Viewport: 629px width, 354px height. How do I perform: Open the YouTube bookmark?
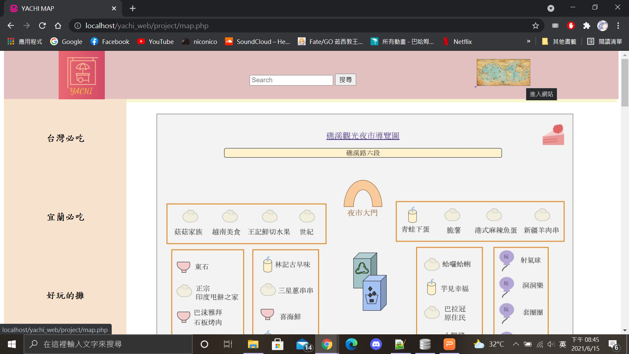(x=156, y=42)
